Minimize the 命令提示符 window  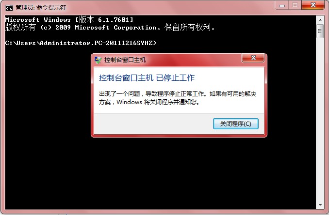282,5
